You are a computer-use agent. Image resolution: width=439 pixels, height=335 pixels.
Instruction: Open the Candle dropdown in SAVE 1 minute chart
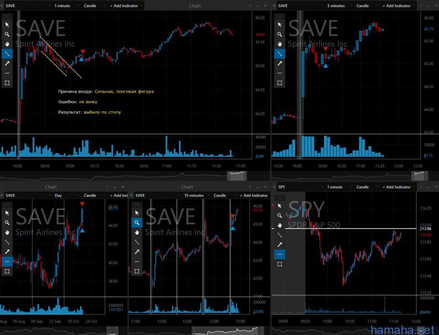pyautogui.click(x=94, y=5)
